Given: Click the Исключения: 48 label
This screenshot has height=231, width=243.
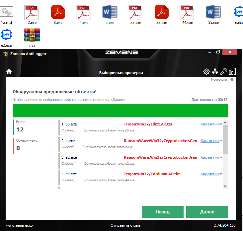Looking at the screenshot, I should [x=222, y=79].
